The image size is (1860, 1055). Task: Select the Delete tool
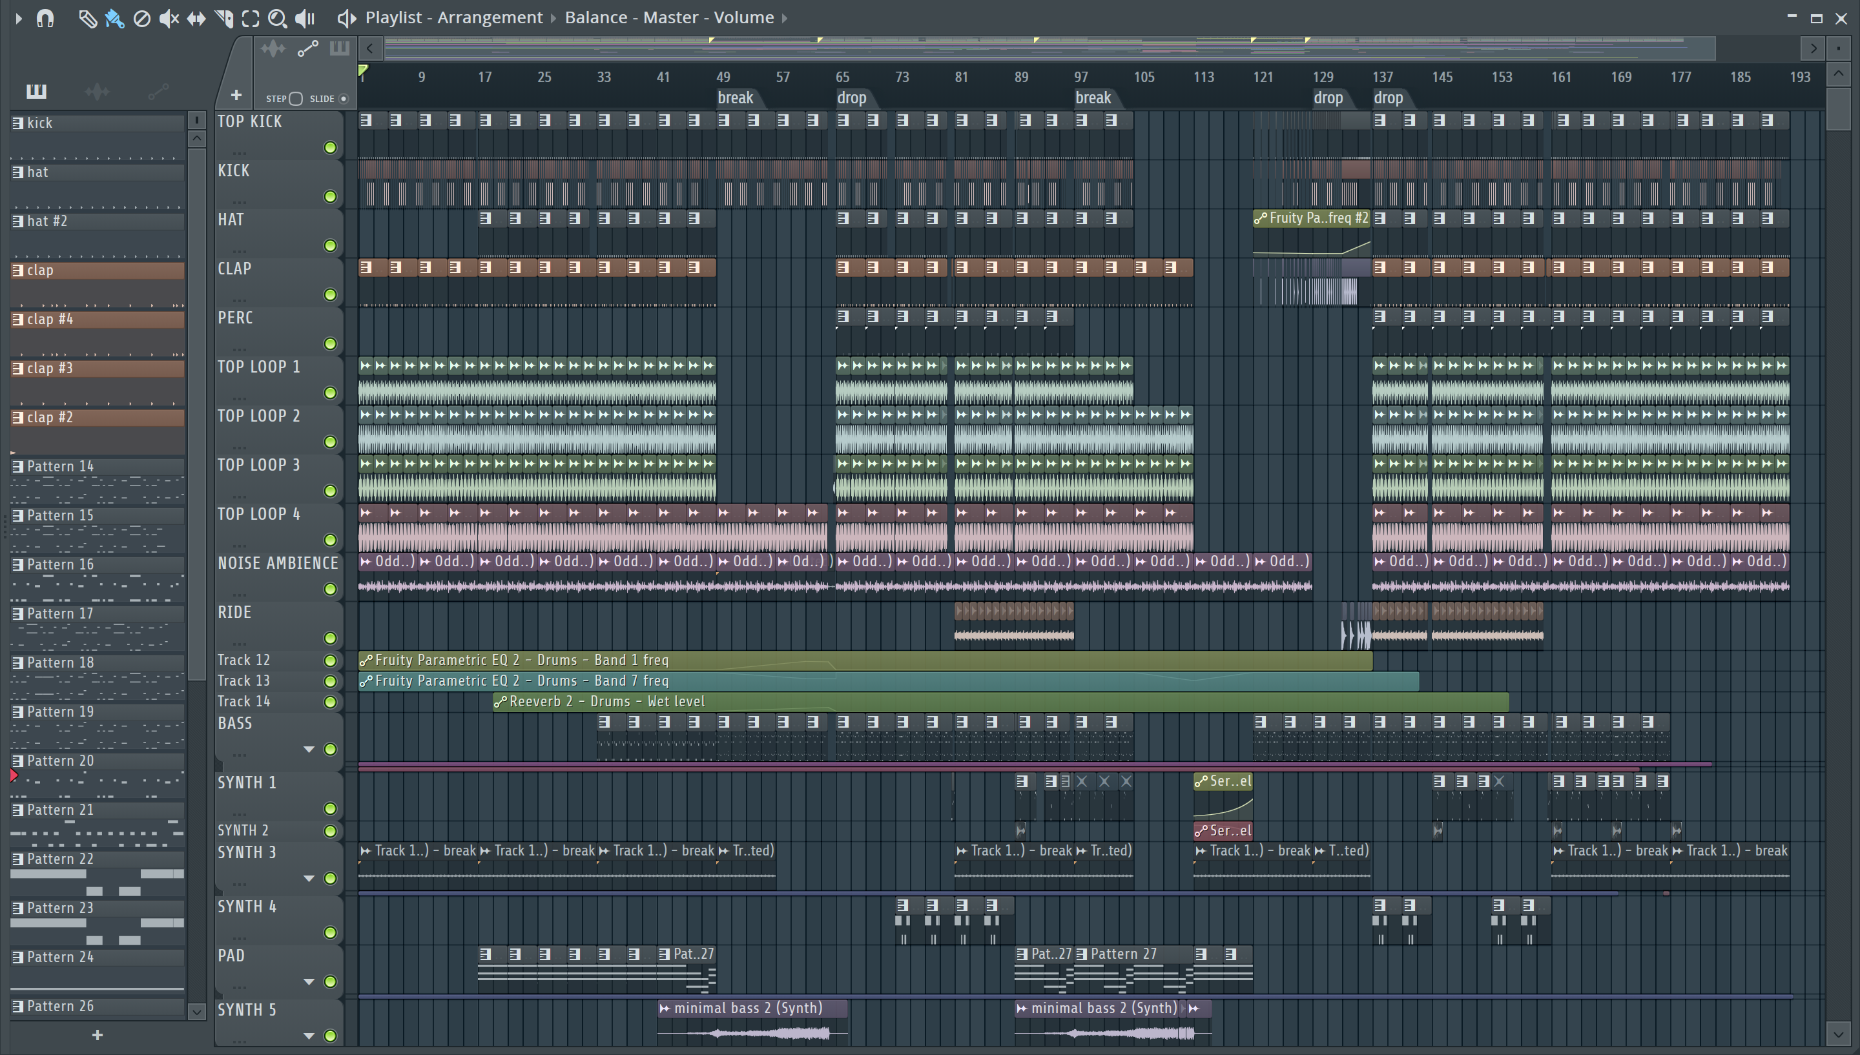(x=142, y=18)
